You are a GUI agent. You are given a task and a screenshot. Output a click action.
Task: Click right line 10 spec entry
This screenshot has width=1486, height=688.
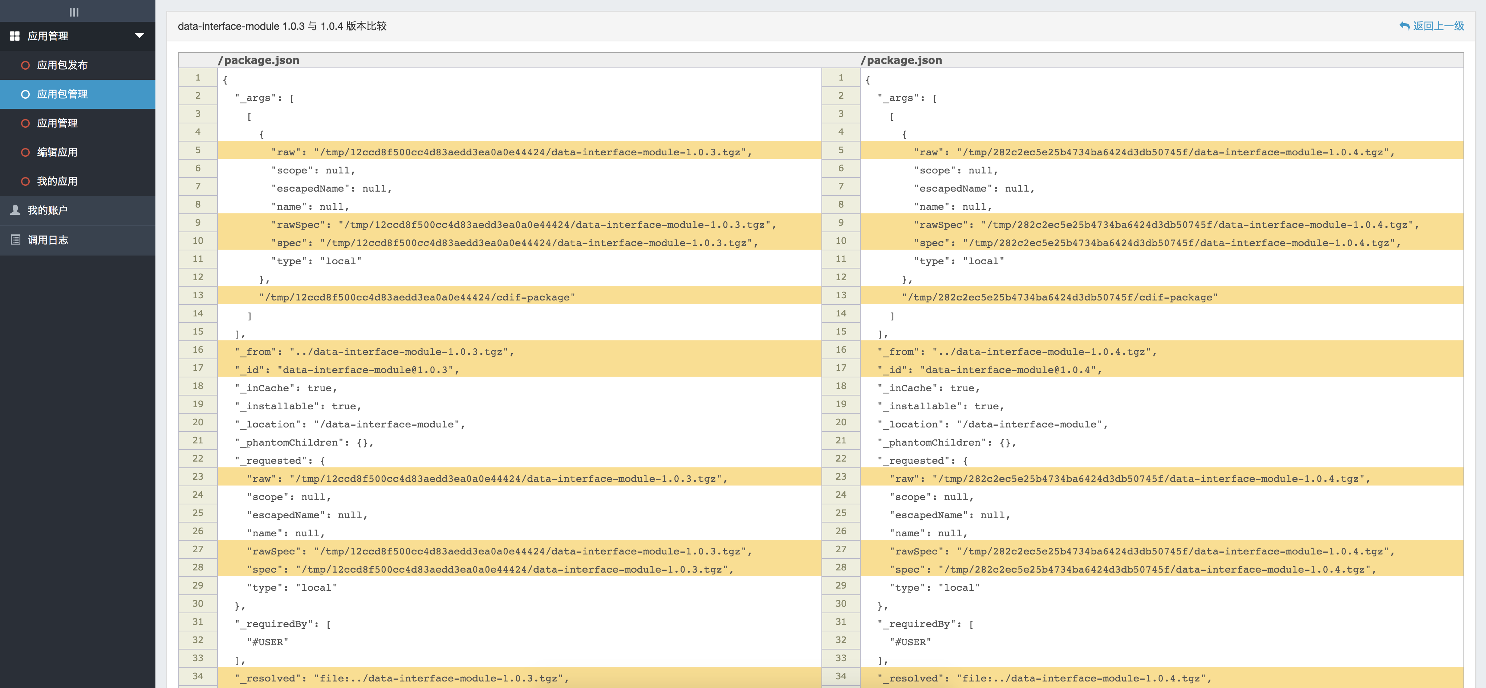(x=1157, y=243)
